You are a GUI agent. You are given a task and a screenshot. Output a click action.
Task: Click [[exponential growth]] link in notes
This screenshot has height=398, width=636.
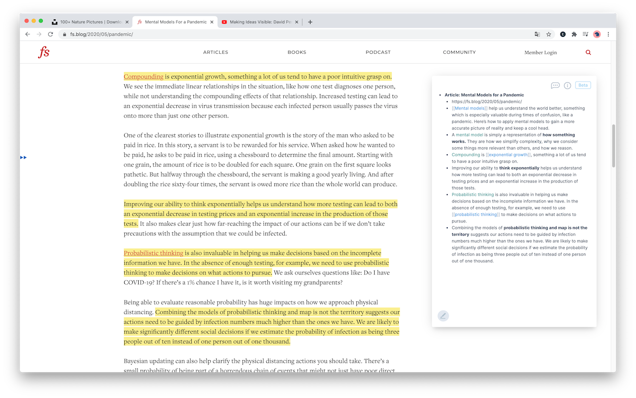[508, 155]
